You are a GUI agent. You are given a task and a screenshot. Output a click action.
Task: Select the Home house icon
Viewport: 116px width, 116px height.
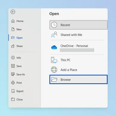tap(13, 21)
